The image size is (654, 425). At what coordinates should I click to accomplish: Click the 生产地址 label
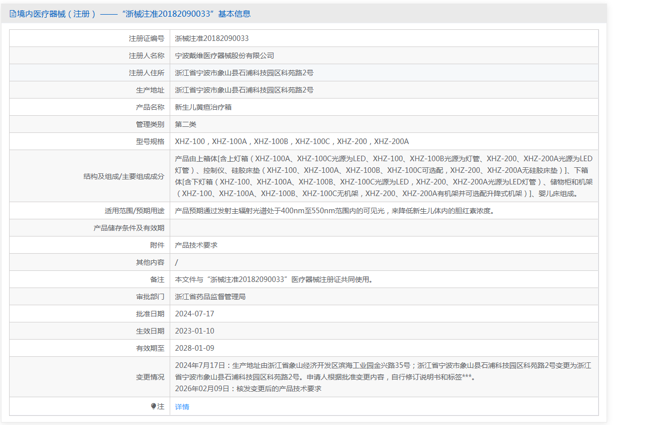click(150, 90)
